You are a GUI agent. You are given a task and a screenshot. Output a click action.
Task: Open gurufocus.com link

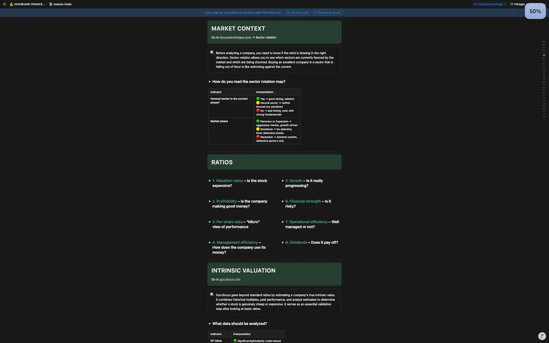pos(230,280)
